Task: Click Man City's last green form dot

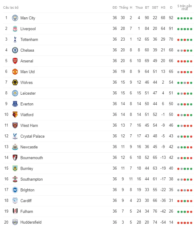Action: click(x=191, y=19)
